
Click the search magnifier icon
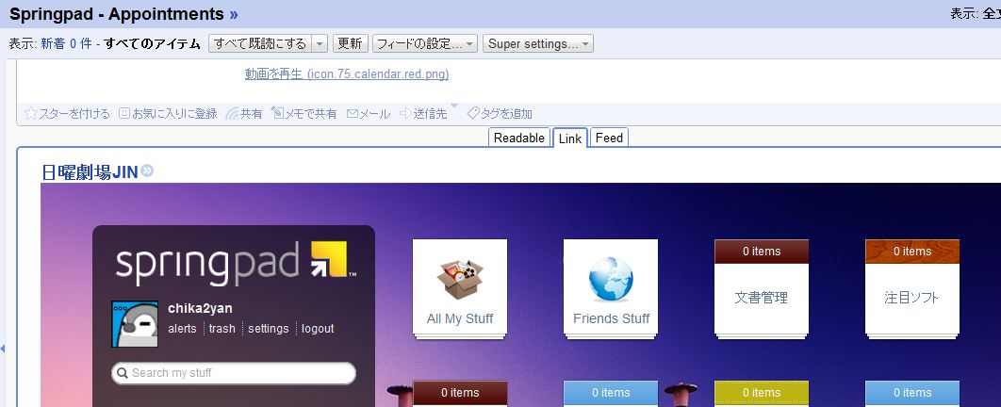pyautogui.click(x=123, y=373)
